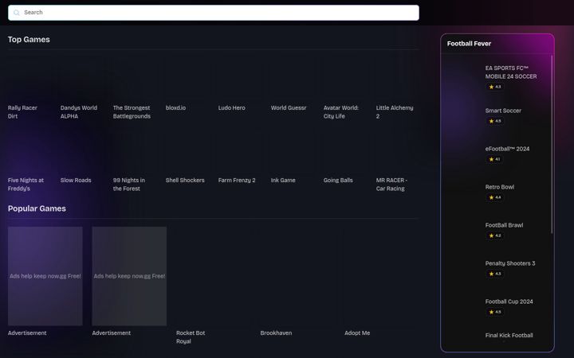Click star rating under Penalty Shooters 3
574x358 pixels.
494,274
